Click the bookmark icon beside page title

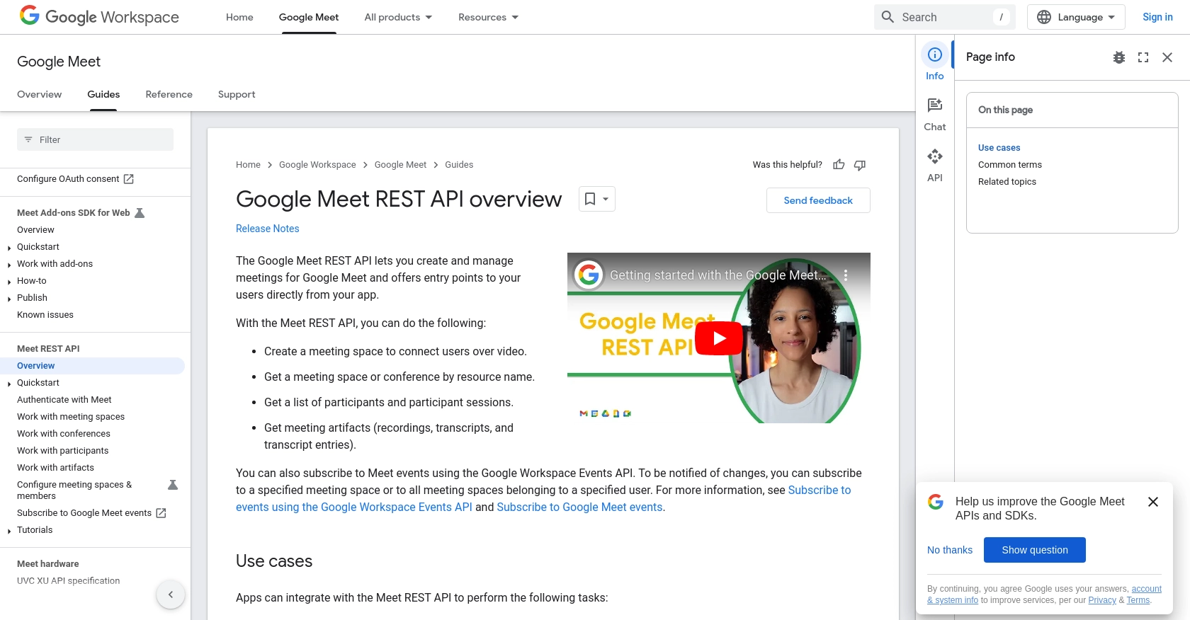(x=589, y=199)
